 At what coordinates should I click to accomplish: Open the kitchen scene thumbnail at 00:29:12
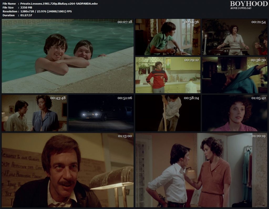(168, 75)
